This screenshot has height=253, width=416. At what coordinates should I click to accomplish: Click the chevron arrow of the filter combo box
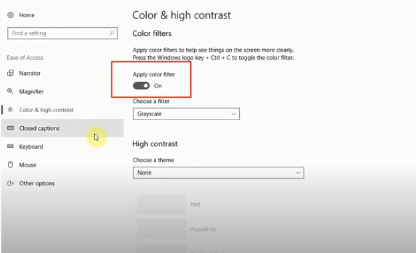(x=233, y=114)
